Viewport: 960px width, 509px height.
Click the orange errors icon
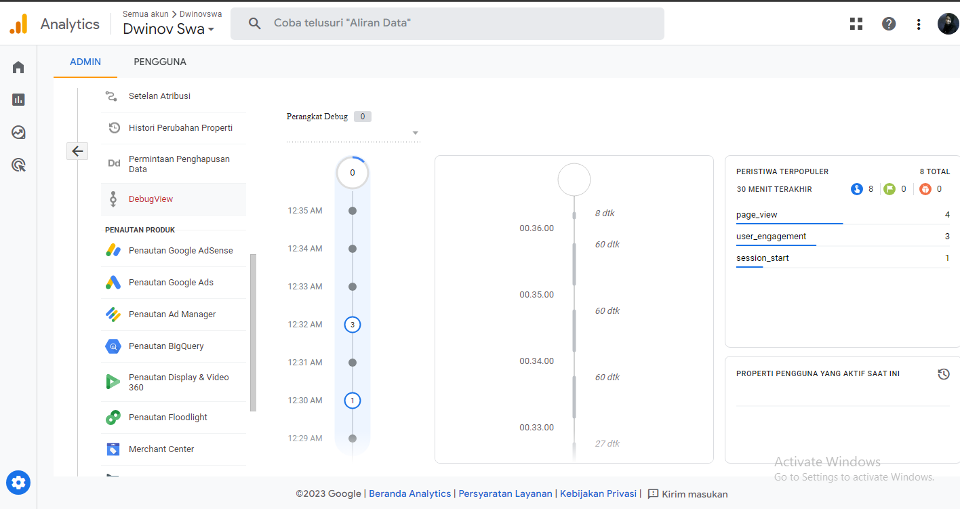point(925,189)
